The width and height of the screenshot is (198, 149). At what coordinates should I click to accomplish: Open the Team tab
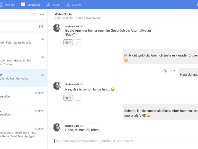[53, 5]
